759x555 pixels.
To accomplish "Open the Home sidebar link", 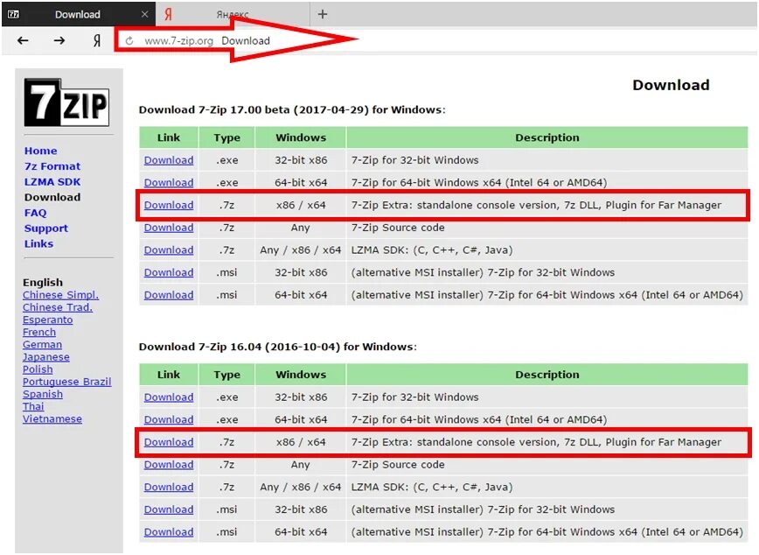I will tap(40, 151).
